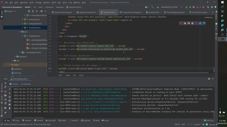Viewport: 227px width, 127px height.
Task: Hide the Project panel with minus icon
Action: 45,11
